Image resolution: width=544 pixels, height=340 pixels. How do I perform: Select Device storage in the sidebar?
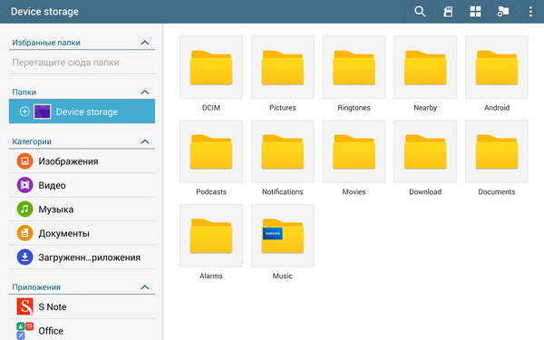[x=82, y=112]
